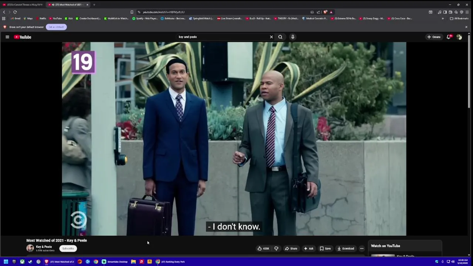Image resolution: width=473 pixels, height=266 pixels.
Task: Open the YouTube bookmark
Action: click(55, 18)
